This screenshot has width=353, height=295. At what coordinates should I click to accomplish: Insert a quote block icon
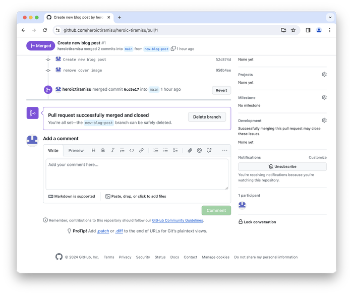122,150
